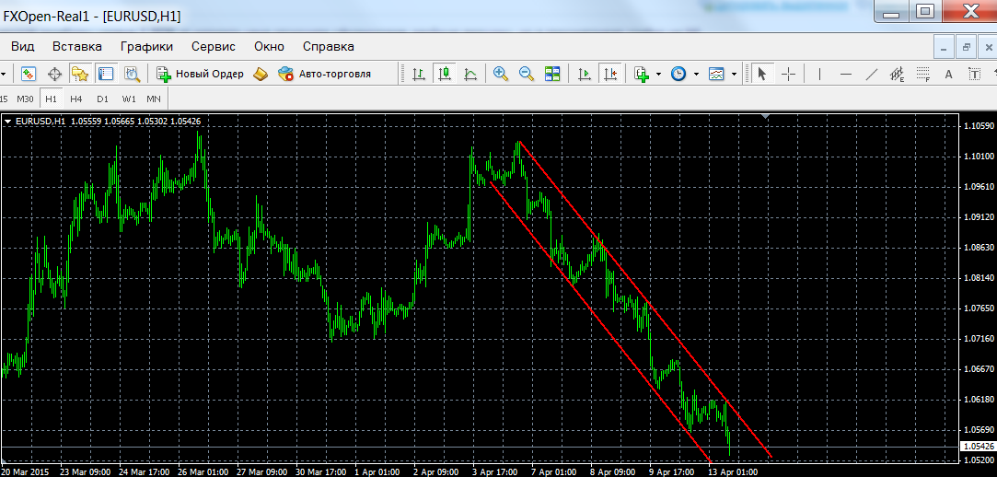Switch chart to candlestick mode
The height and width of the screenshot is (477, 997).
coord(445,74)
